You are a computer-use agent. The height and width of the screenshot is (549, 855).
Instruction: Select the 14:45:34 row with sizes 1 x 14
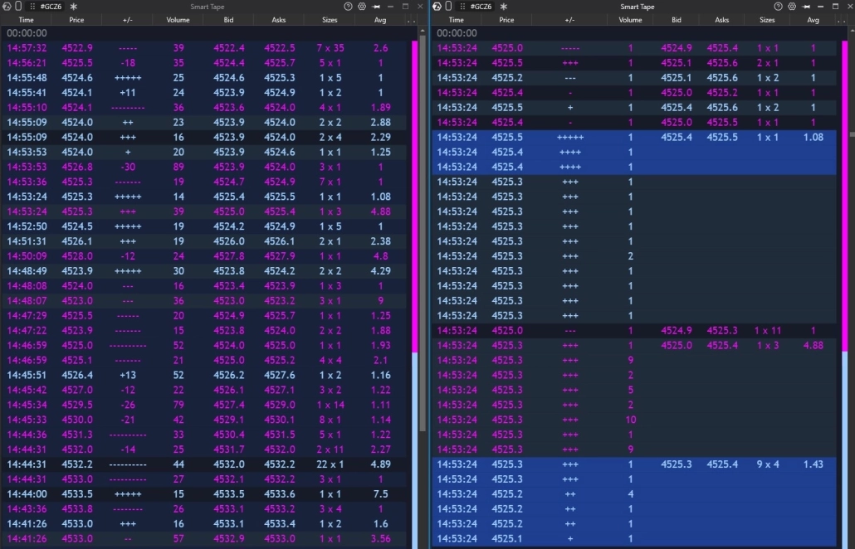click(204, 405)
